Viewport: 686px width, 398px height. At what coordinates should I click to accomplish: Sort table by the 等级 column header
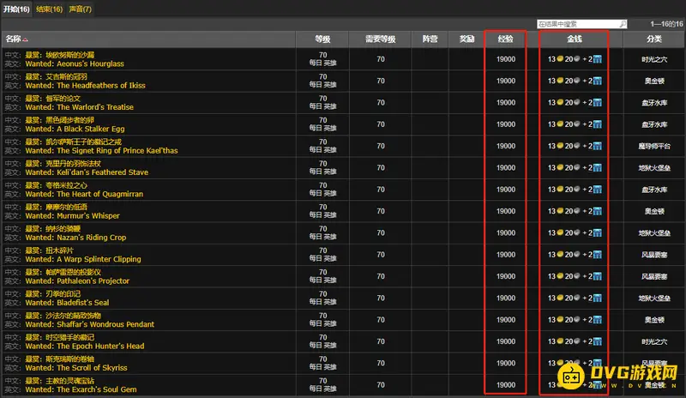click(x=322, y=39)
